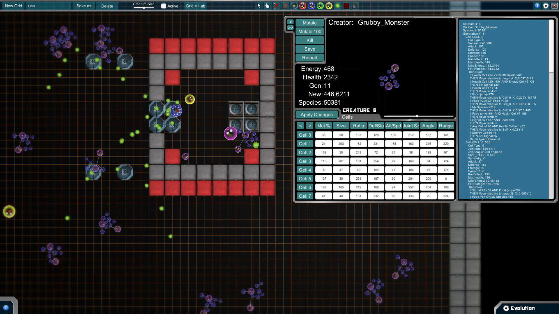Screen dimensions: 559x314
Task: Select the hand/pan tool icon
Action: (x=268, y=5)
